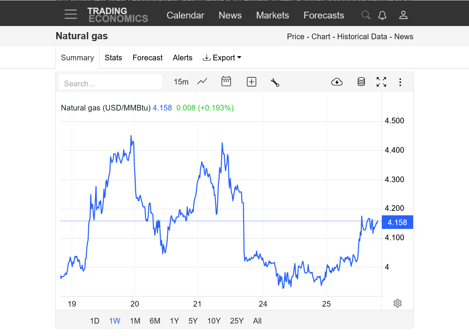Screen dimensions: 469x336
Task: Click the Historical Data link
Action: tap(362, 37)
